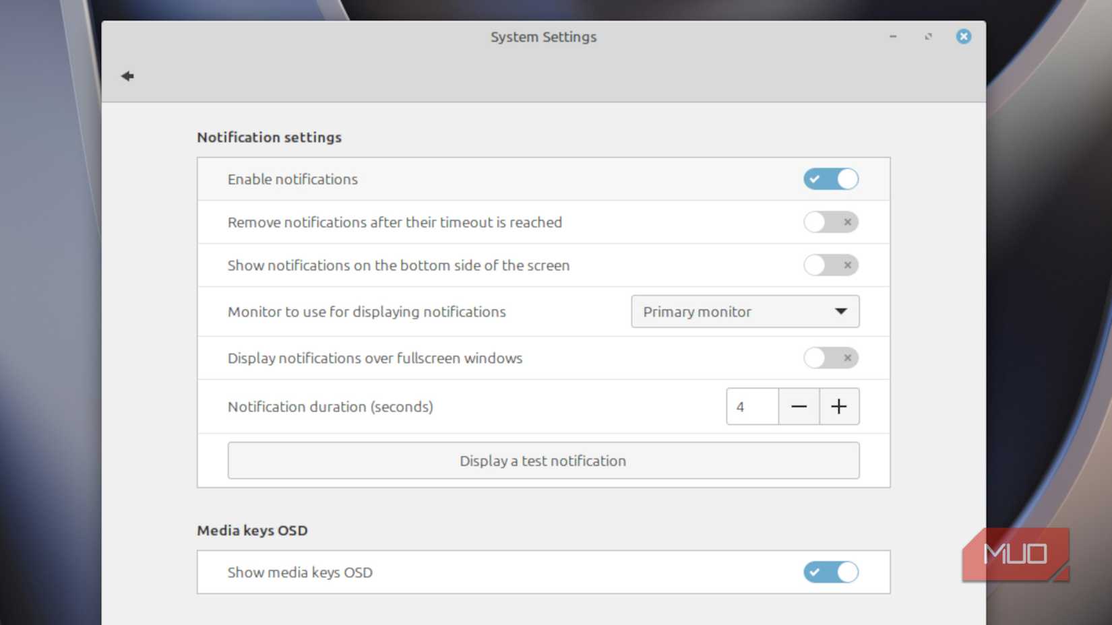Click the Notification settings heading
Screen dimensions: 1112x625
tap(269, 137)
